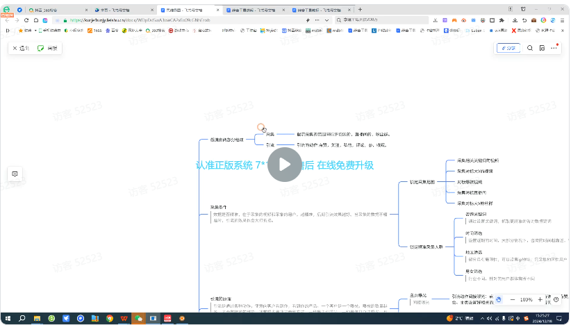
Task: Open search with the magnifier icon
Action: tap(531, 48)
